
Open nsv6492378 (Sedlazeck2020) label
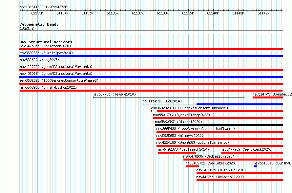183,149
